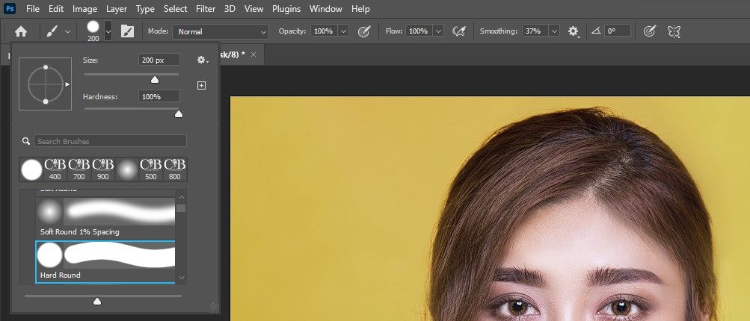
Task: Click the Hardness slider handle
Action: [178, 113]
